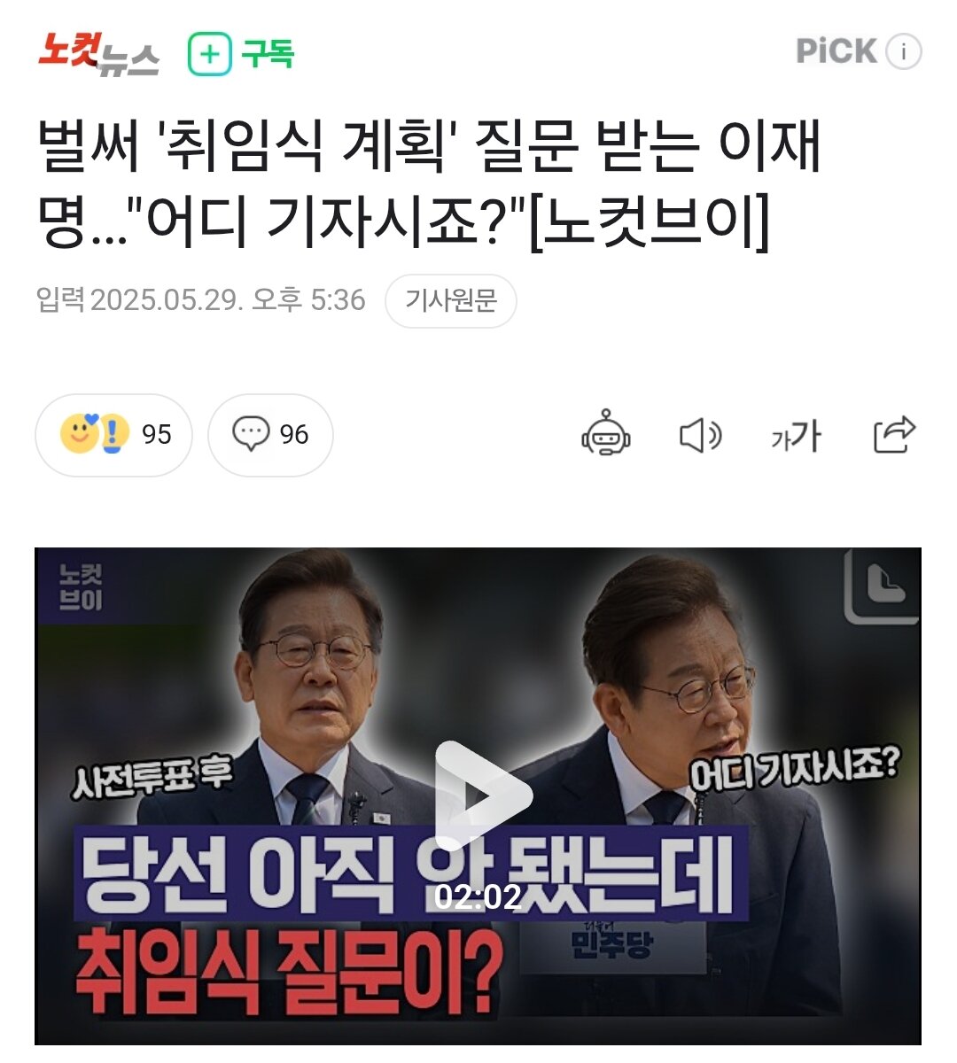Screen dimensions: 957x1063
Task: Tap the green plus subscribe icon
Action: click(209, 54)
